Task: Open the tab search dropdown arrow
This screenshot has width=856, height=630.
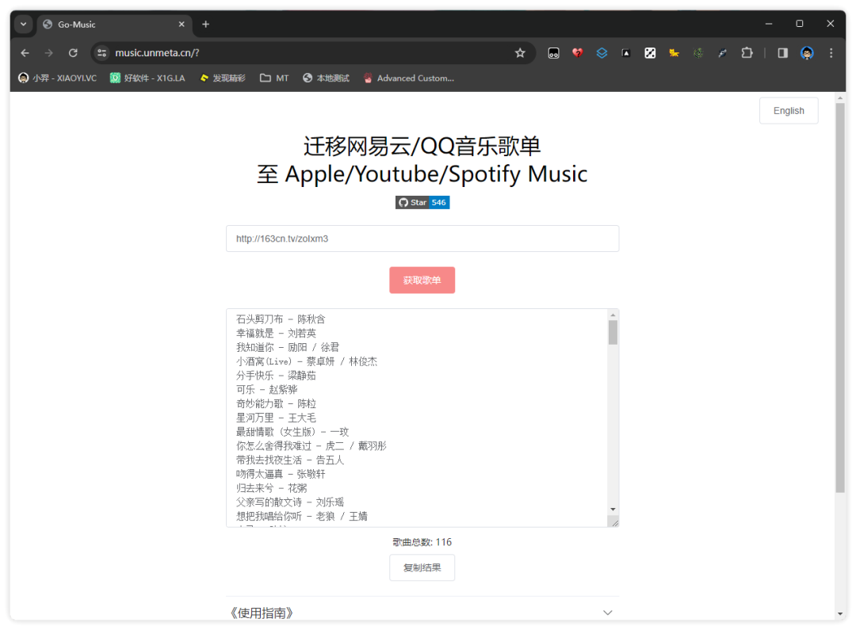Action: point(23,25)
